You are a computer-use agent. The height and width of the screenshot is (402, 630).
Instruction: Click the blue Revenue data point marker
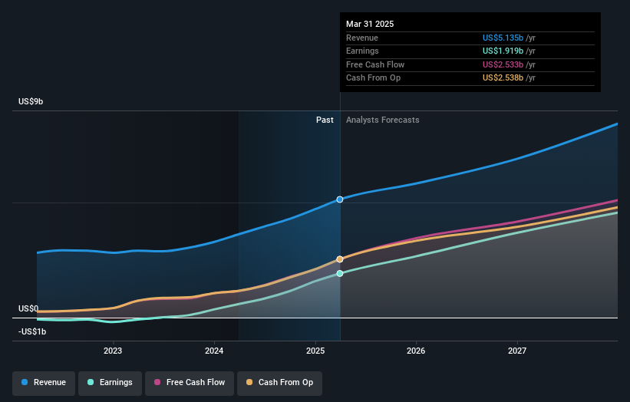coord(340,199)
